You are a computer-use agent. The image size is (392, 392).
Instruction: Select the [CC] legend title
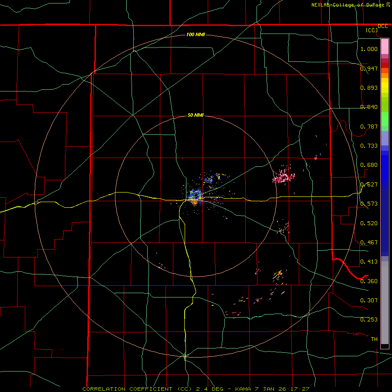(x=372, y=30)
